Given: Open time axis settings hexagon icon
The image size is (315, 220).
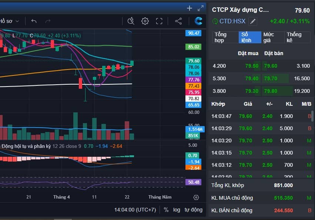Looking at the screenshot, I should 196,197.
